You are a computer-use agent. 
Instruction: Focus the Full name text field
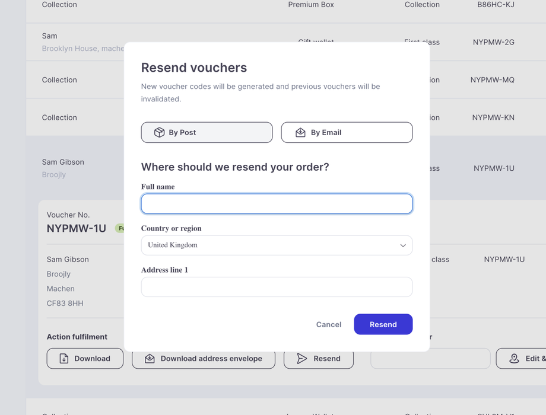(x=277, y=204)
